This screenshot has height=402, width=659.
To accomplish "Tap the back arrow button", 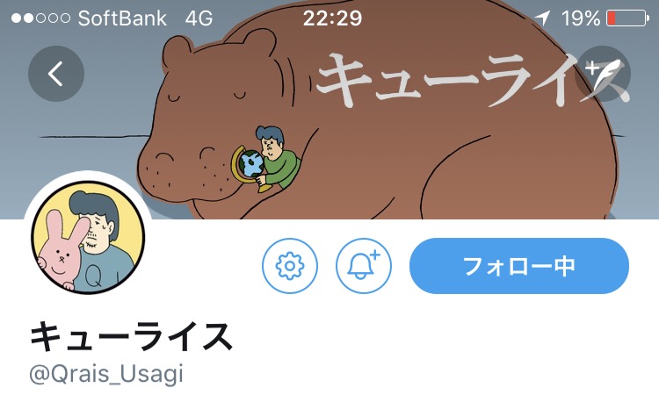I will pyautogui.click(x=56, y=74).
